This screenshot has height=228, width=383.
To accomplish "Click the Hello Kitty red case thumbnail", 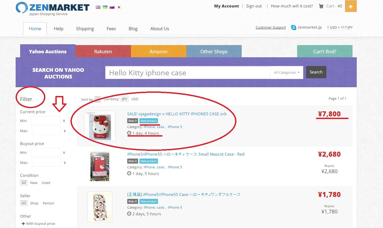I will pos(100,166).
